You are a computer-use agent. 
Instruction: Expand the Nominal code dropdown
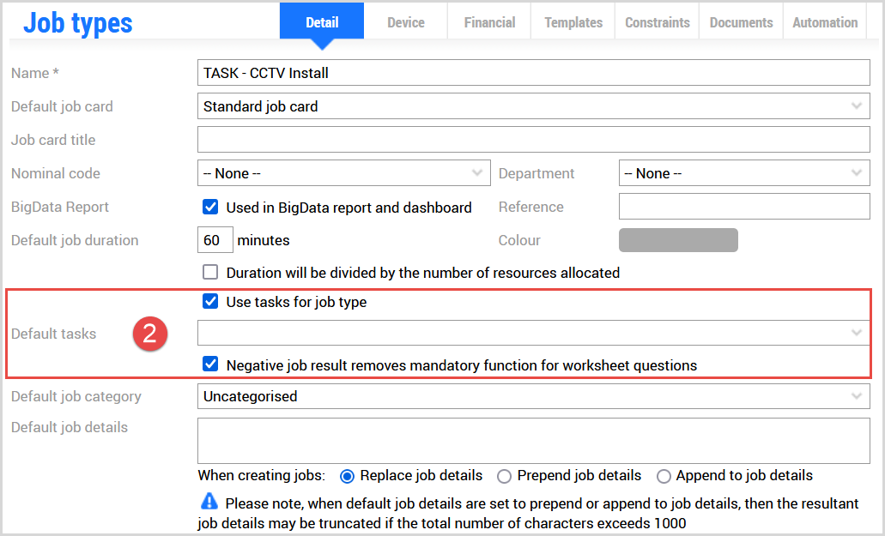pyautogui.click(x=343, y=173)
